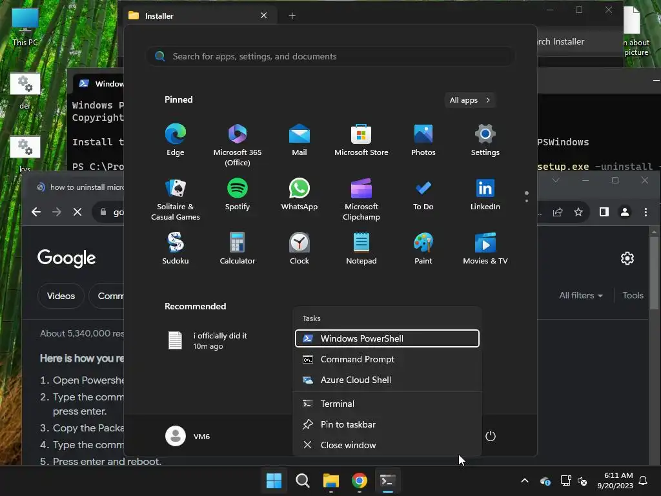The width and height of the screenshot is (661, 496).
Task: Select the Videos filter chip
Action: [61, 296]
